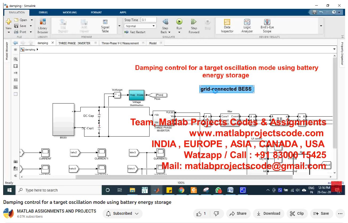
Task: Launch the Logic Analyzer
Action: [x=247, y=26]
